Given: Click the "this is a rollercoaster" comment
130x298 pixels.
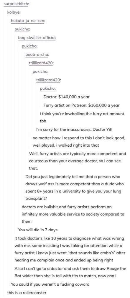Looking at the screenshot, I should 27,293.
